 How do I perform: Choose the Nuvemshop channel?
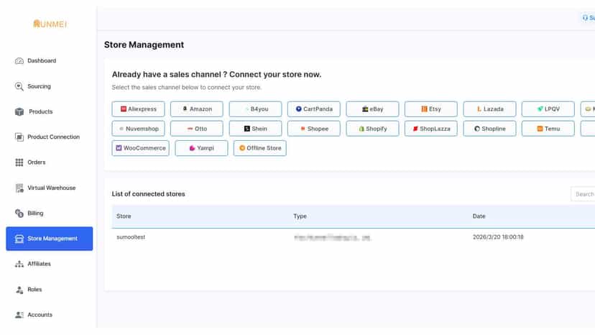pos(138,129)
